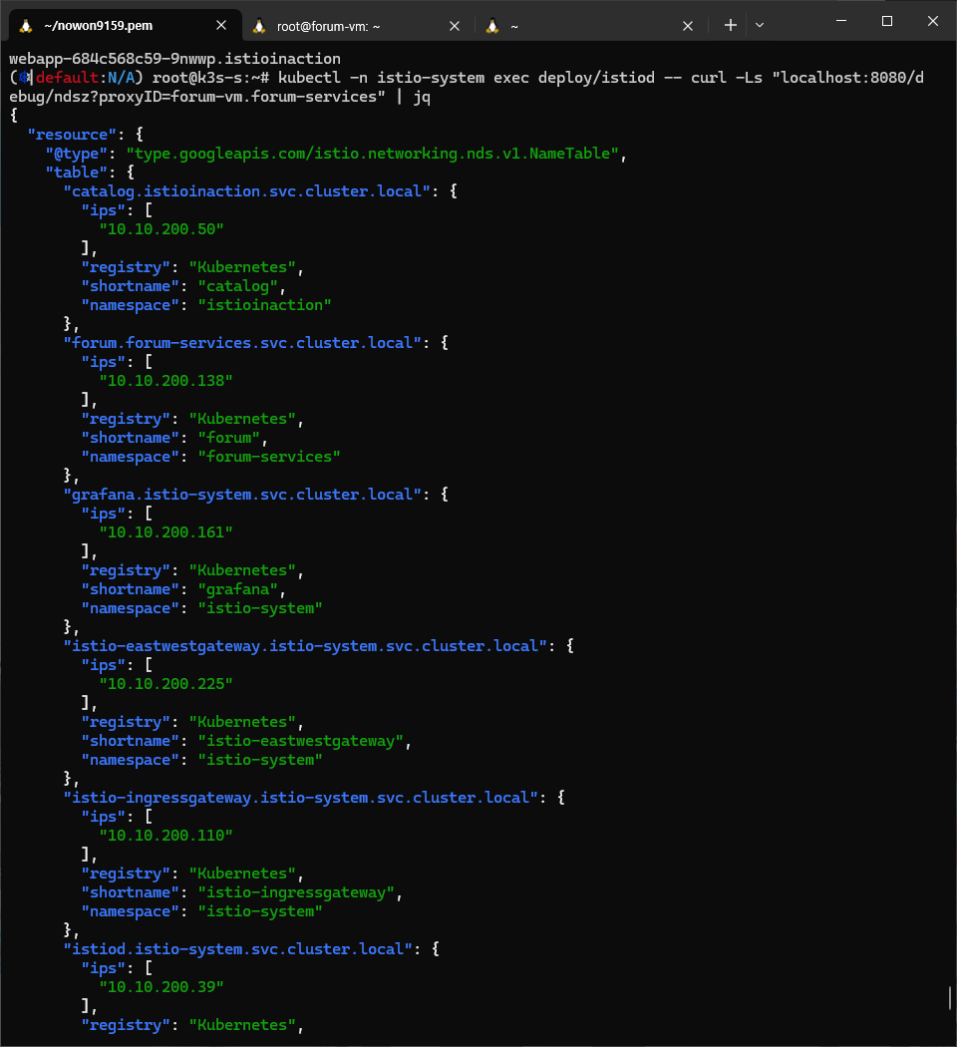This screenshot has height=1047, width=957.
Task: Click the webapp-684c568c59-9nwwp.istioinaction line
Action: pos(174,58)
